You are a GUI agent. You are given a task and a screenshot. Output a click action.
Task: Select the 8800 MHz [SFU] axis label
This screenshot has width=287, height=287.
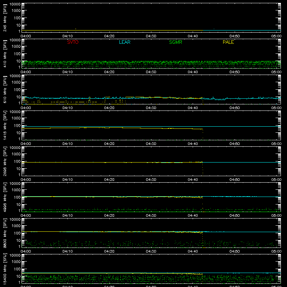pos(5,233)
